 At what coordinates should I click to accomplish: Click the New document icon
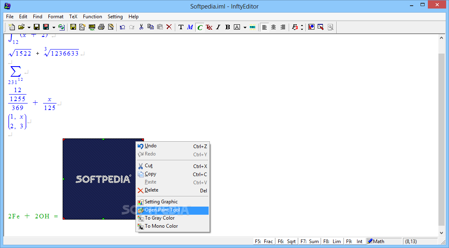click(x=12, y=27)
